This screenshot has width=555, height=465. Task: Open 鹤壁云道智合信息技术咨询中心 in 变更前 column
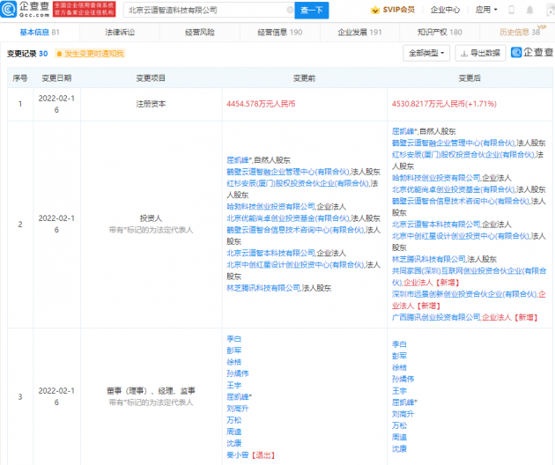tap(295, 230)
